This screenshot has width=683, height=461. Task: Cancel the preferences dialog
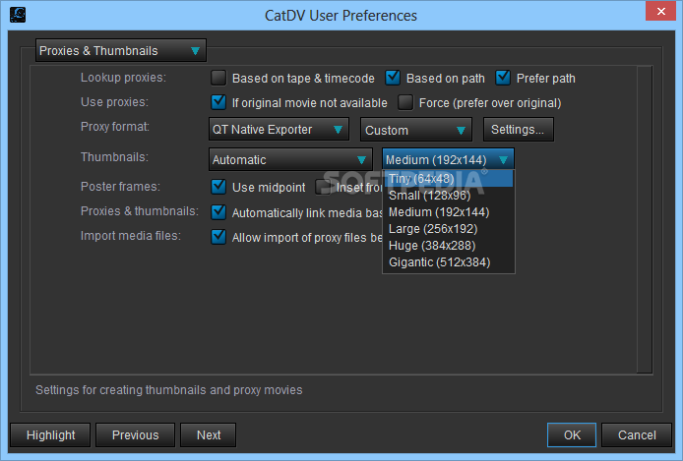(x=637, y=434)
